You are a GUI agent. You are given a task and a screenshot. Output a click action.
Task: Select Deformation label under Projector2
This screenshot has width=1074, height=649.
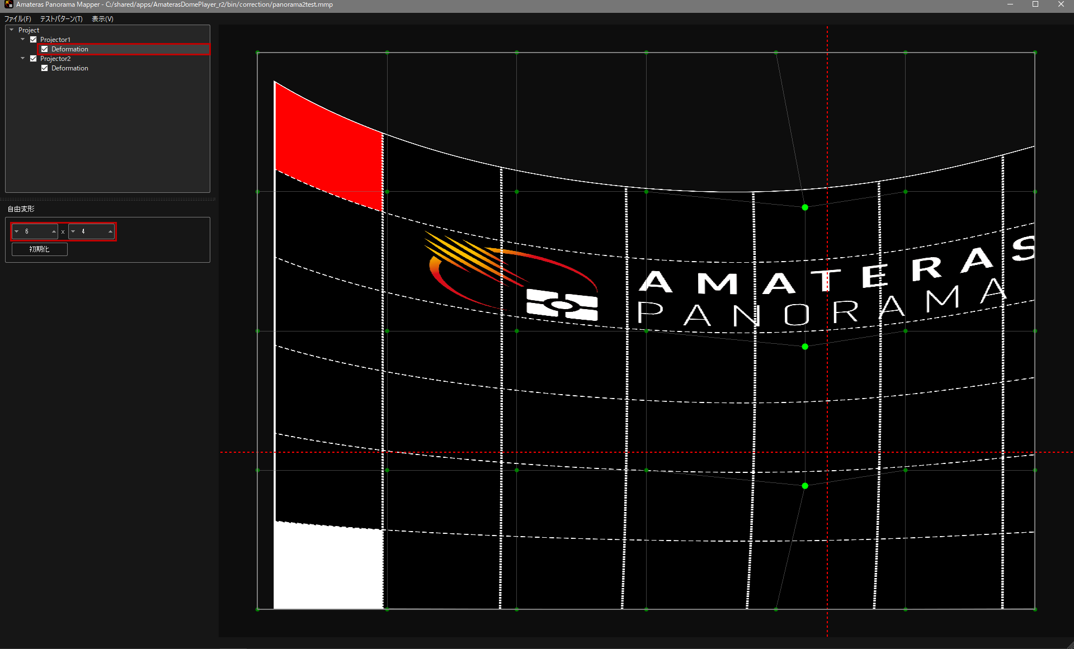coord(70,68)
